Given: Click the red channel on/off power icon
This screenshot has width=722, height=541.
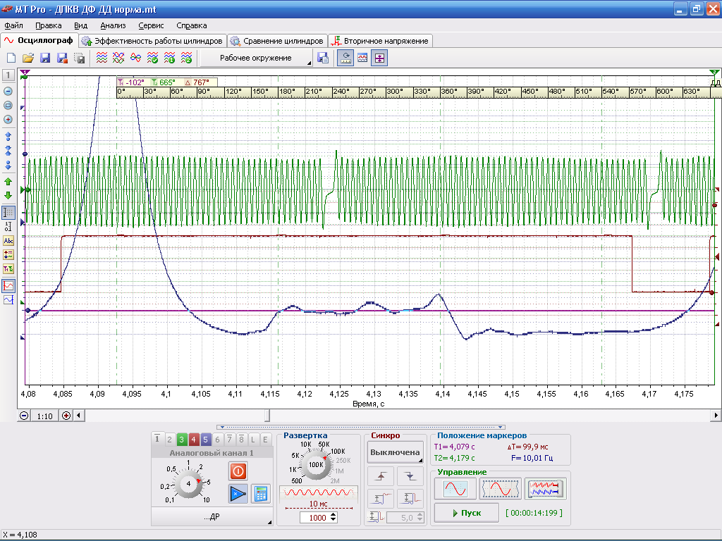Looking at the screenshot, I should pos(238,471).
